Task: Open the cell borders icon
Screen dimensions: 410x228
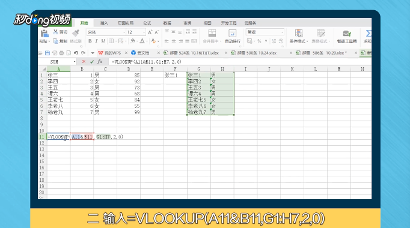Action: coord(111,41)
